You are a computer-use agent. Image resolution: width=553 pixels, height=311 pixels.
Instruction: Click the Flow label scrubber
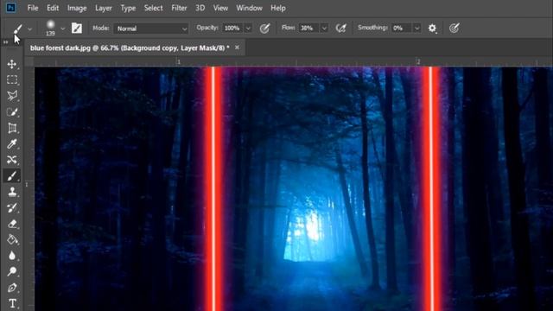point(288,28)
